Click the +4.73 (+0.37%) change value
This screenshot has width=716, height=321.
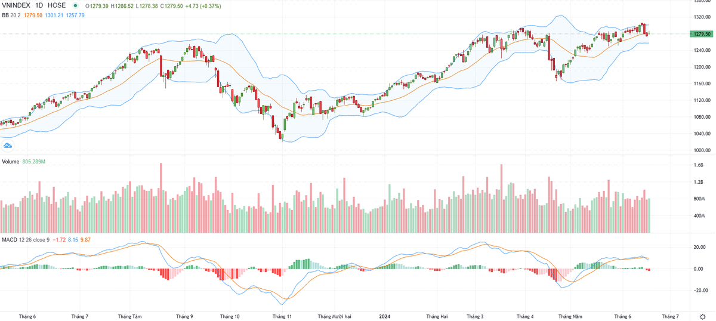point(203,5)
